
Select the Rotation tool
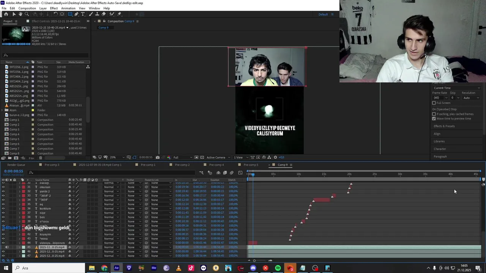(x=55, y=14)
